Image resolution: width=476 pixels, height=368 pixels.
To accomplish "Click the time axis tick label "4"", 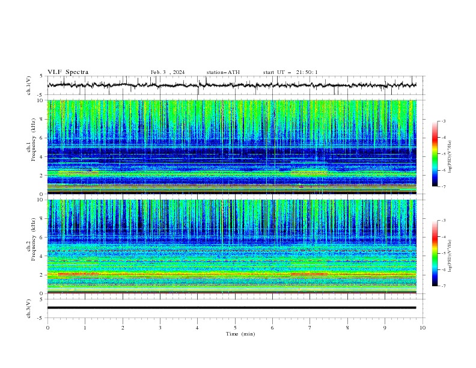I will pyautogui.click(x=197, y=328).
